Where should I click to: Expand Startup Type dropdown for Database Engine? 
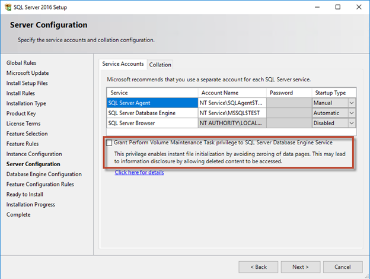click(x=352, y=113)
